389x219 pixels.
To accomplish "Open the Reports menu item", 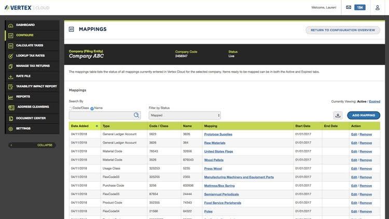I will pyautogui.click(x=23, y=97).
